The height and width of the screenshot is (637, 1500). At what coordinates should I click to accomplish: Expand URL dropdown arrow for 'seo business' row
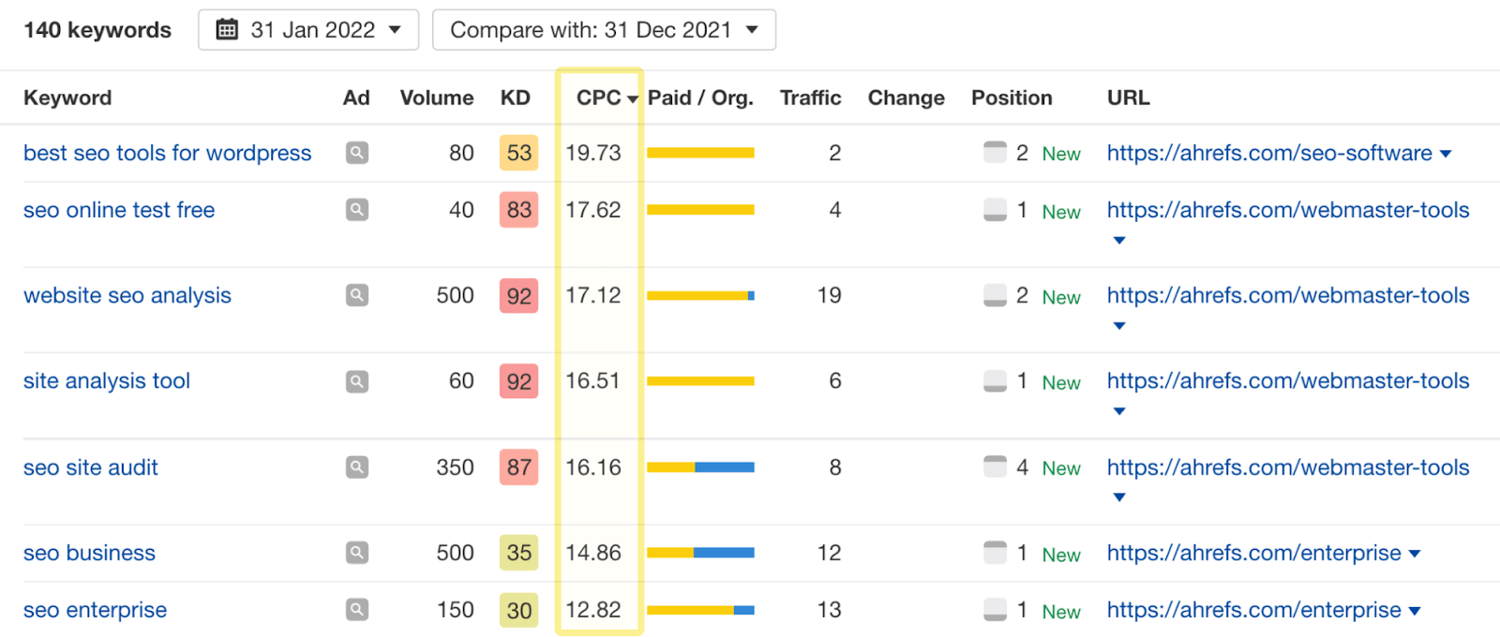pos(1415,554)
